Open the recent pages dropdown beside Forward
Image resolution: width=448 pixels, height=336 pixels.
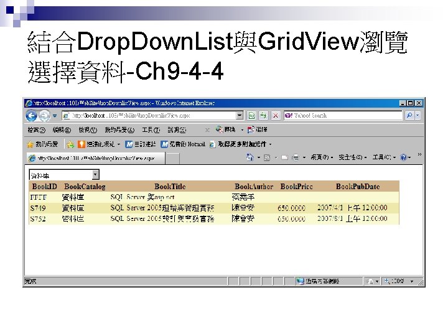click(55, 116)
